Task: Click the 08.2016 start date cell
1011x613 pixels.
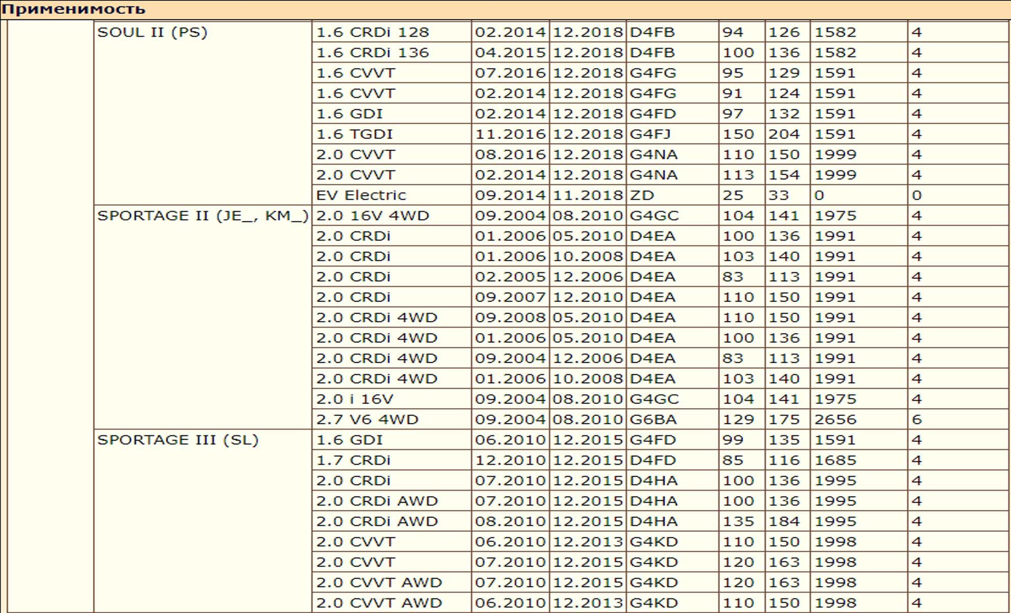Action: tap(510, 154)
